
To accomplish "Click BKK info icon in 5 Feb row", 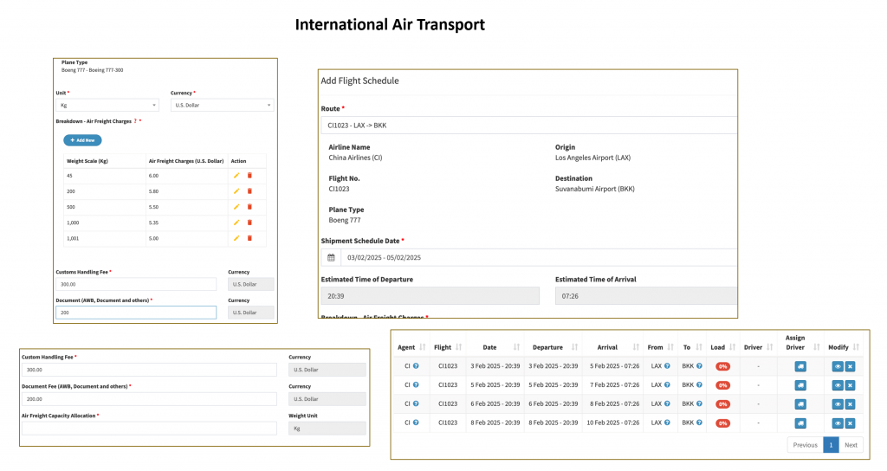I will click(699, 384).
